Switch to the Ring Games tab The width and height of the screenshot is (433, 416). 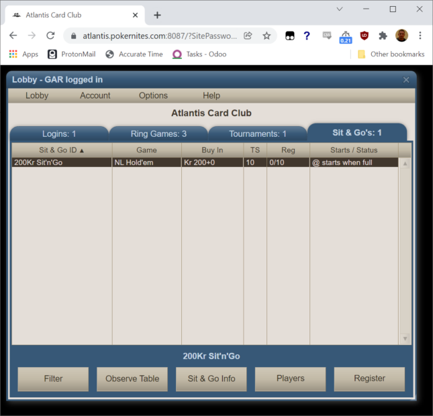158,134
